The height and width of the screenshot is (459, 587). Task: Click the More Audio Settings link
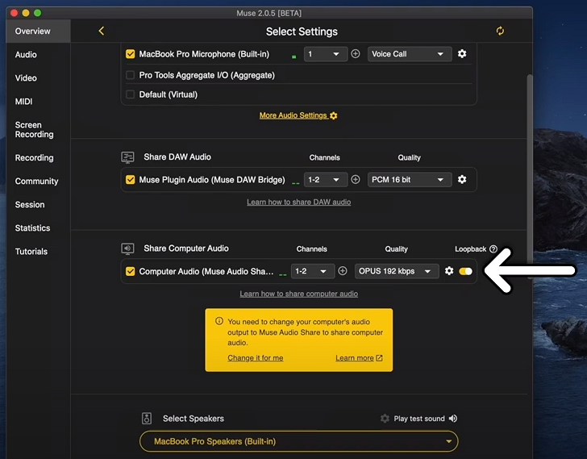click(x=298, y=115)
